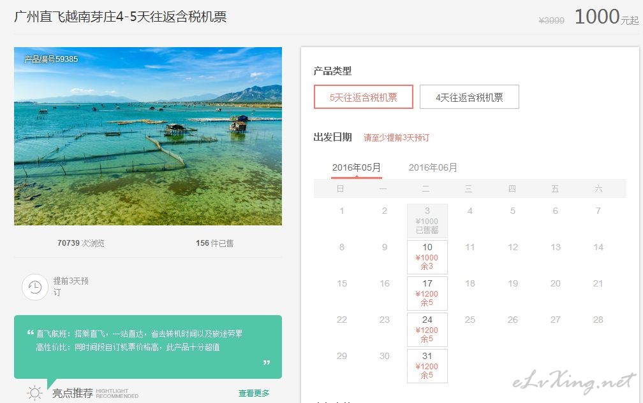The image size is (643, 403).
Task: Click the crossed-out ¥3999 original price
Action: [x=551, y=20]
